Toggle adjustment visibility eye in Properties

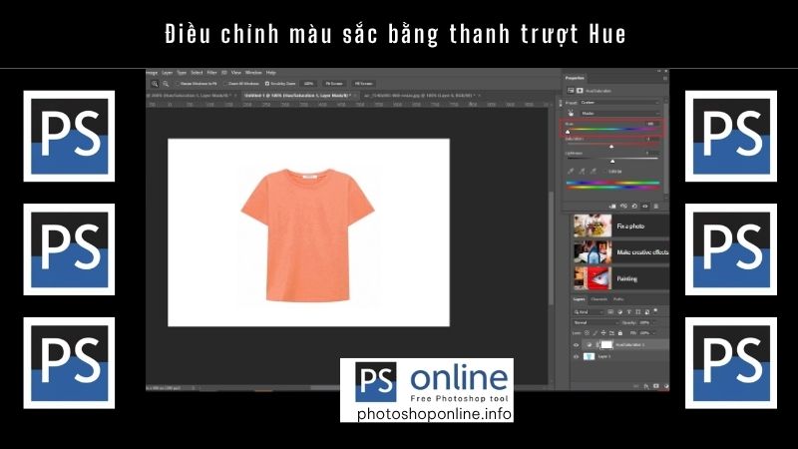click(644, 207)
